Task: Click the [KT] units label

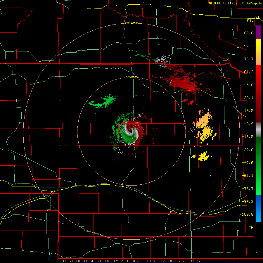Action: pos(250,20)
